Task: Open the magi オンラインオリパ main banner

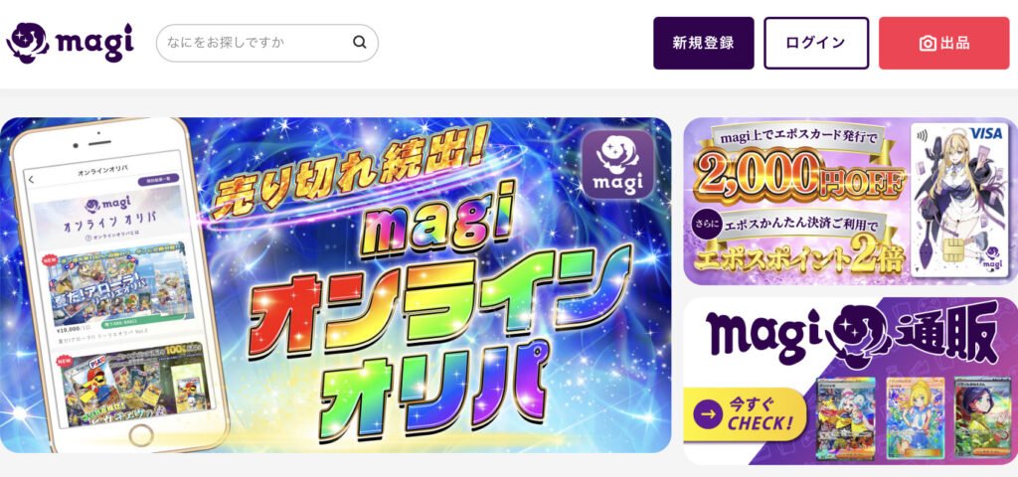Action: coord(336,285)
